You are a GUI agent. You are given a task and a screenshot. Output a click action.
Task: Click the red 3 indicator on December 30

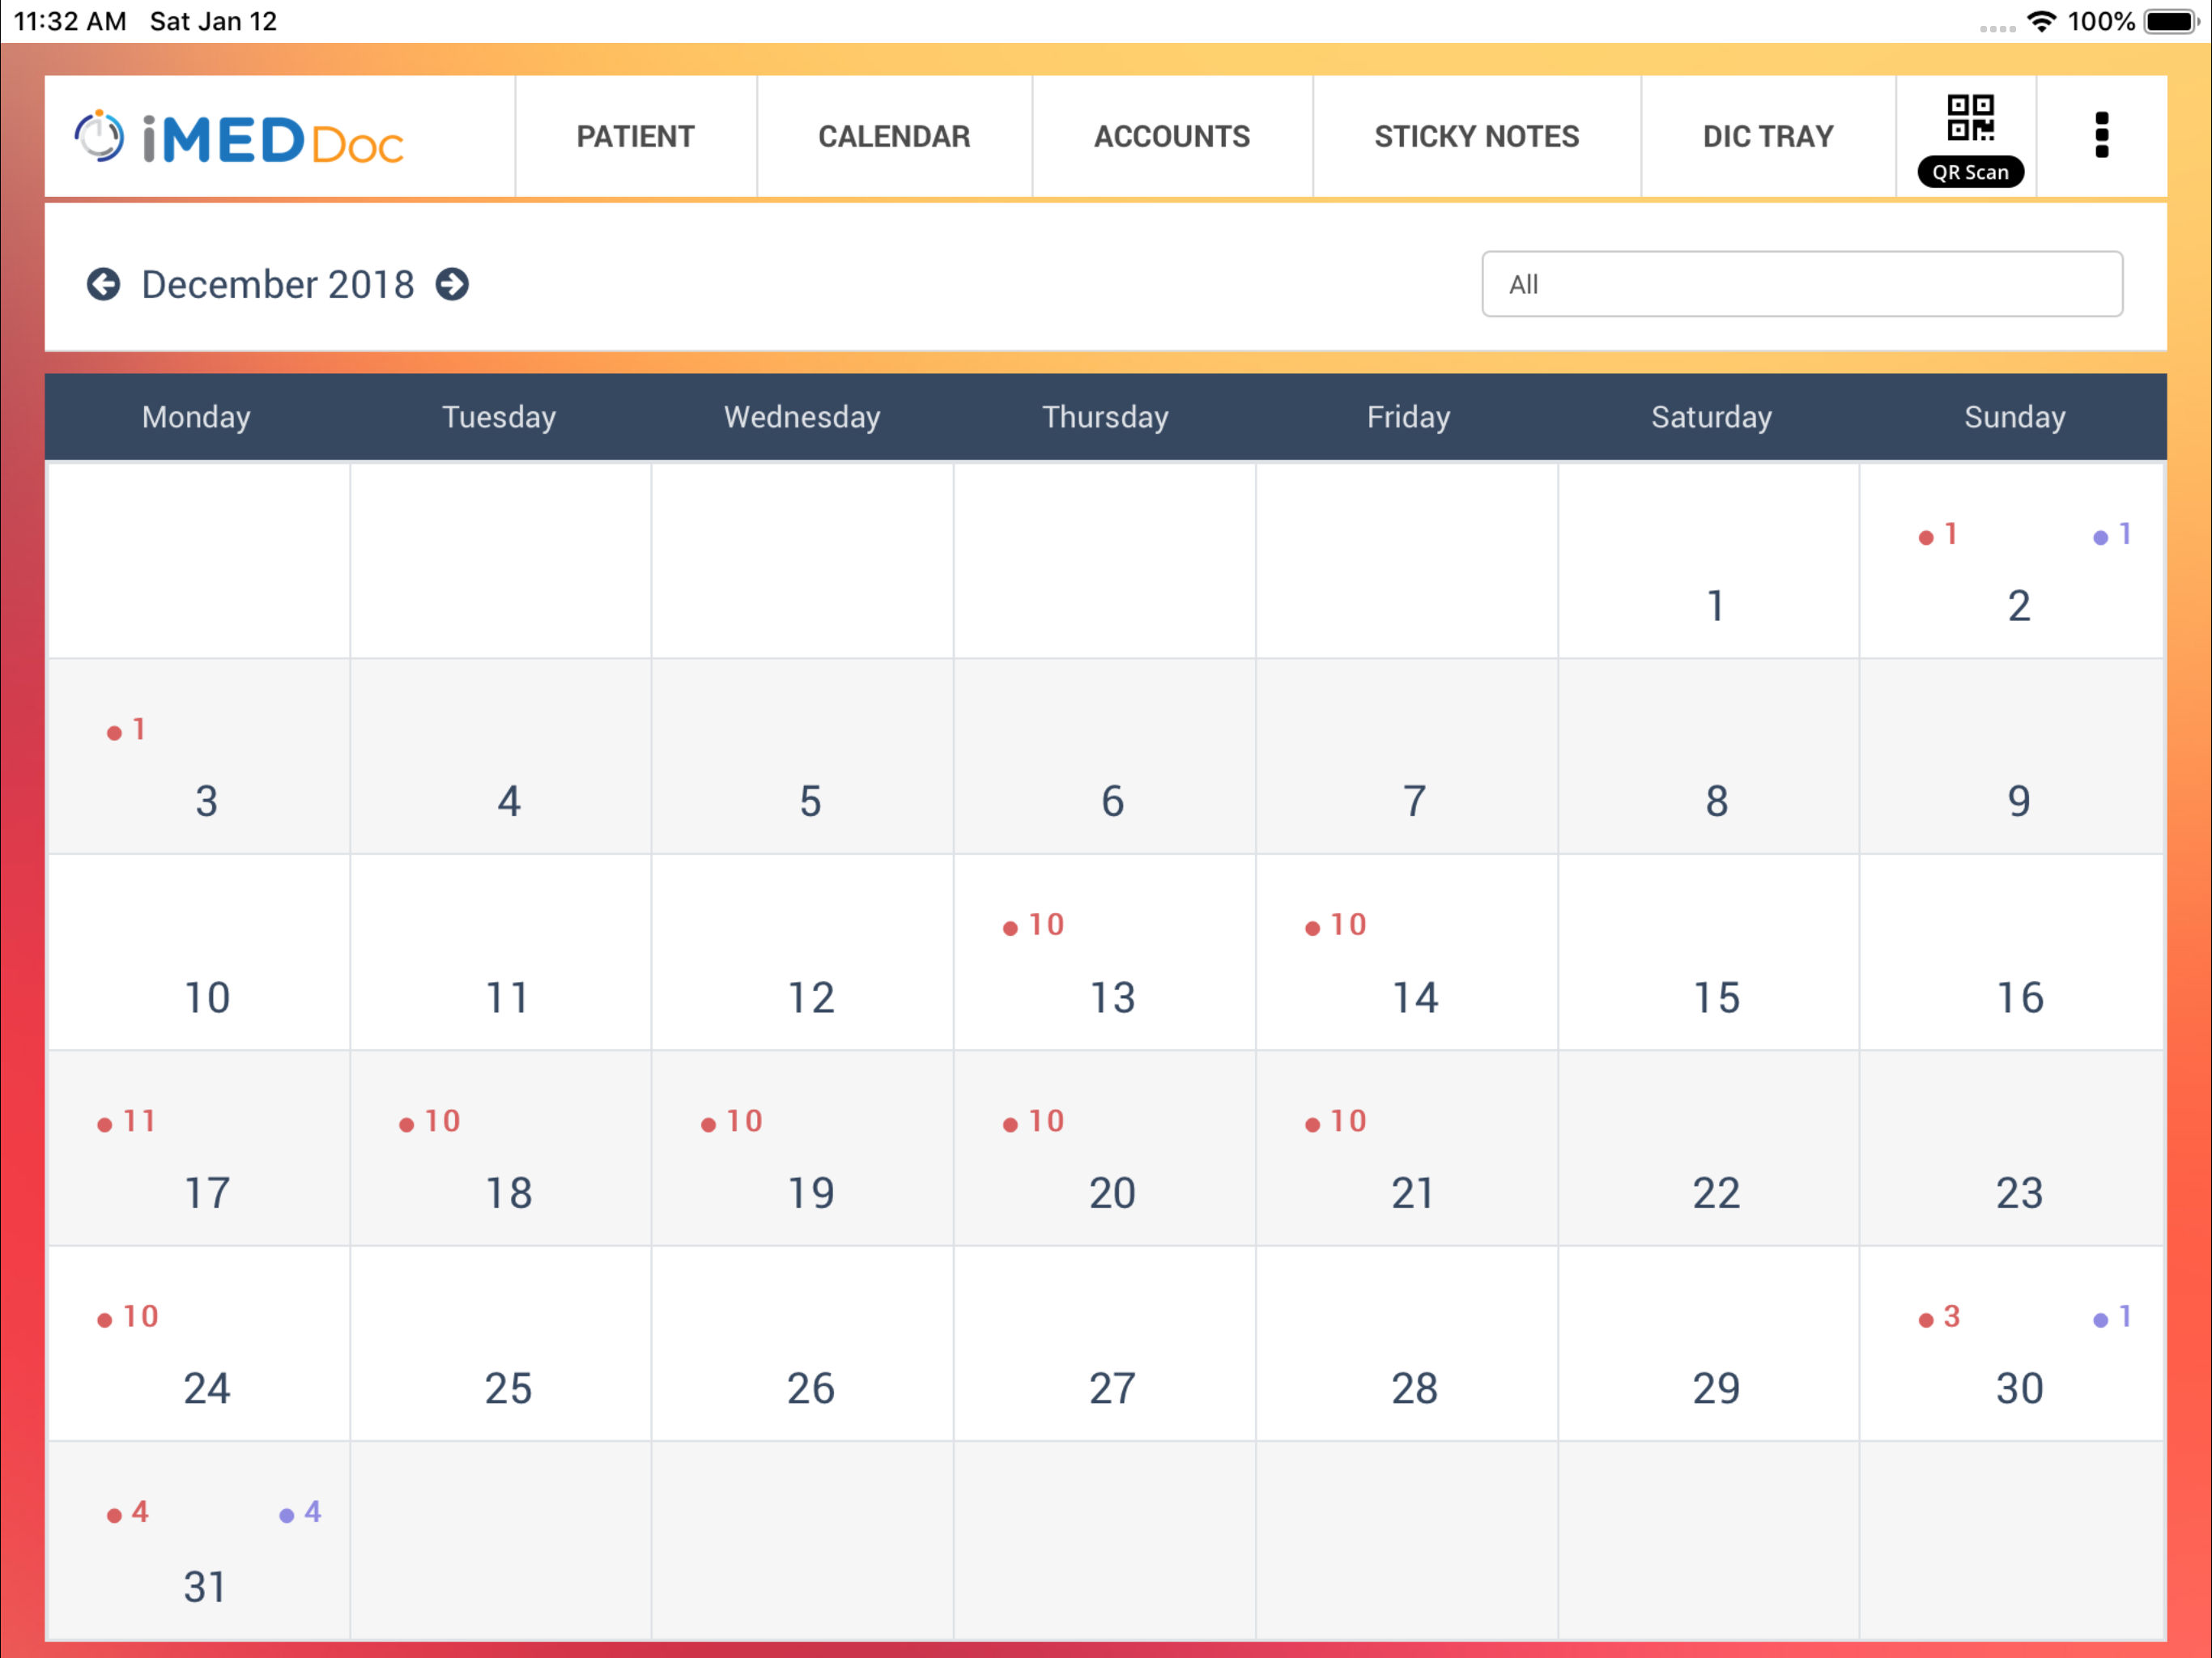[1939, 1317]
